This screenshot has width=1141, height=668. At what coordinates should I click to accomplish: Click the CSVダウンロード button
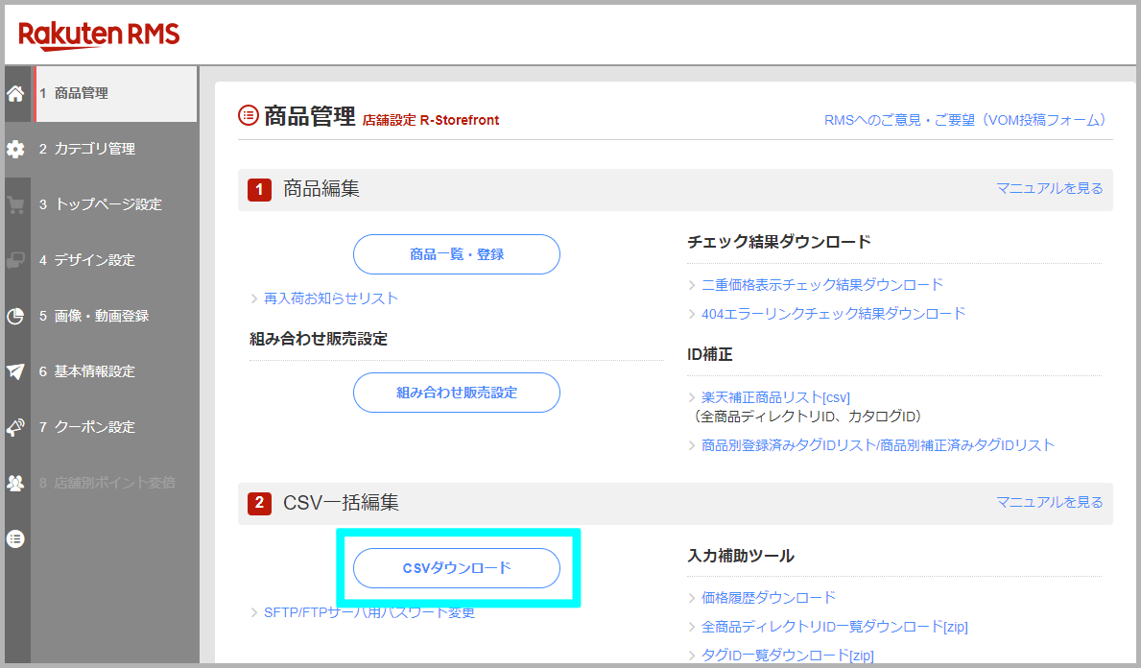[456, 567]
